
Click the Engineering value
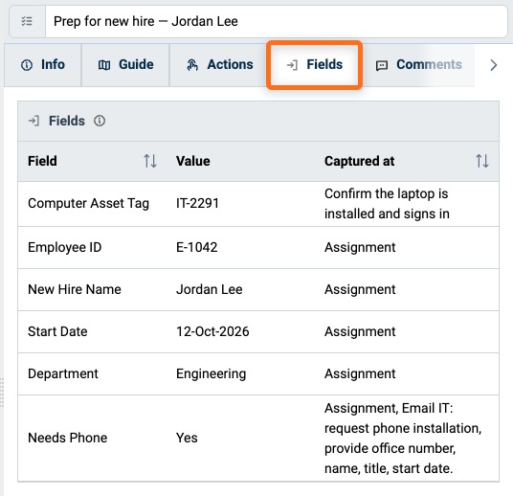[211, 373]
